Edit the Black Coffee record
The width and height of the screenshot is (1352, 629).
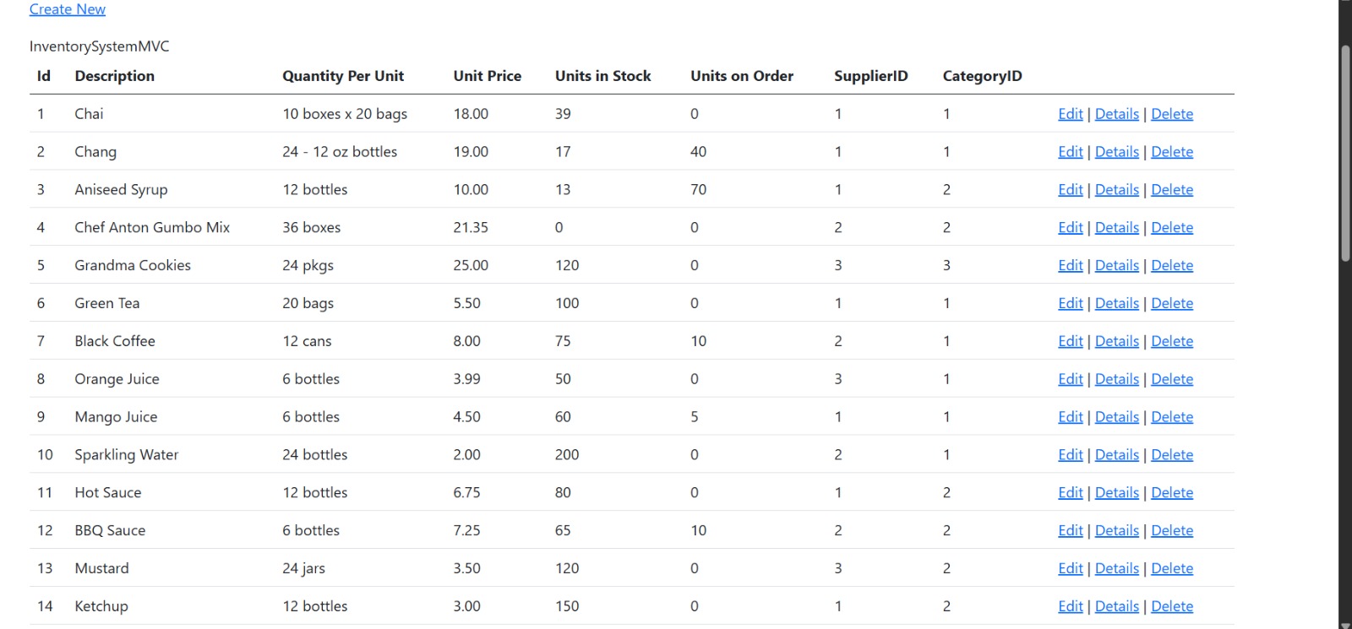tap(1070, 340)
